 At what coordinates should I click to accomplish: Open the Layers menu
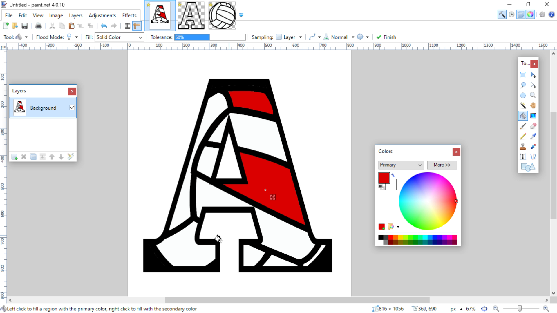coord(76,15)
